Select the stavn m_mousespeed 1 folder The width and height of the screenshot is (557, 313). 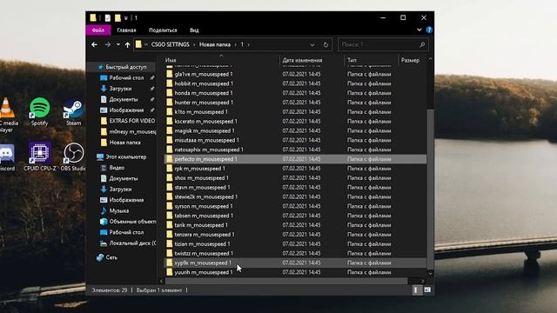[202, 188]
